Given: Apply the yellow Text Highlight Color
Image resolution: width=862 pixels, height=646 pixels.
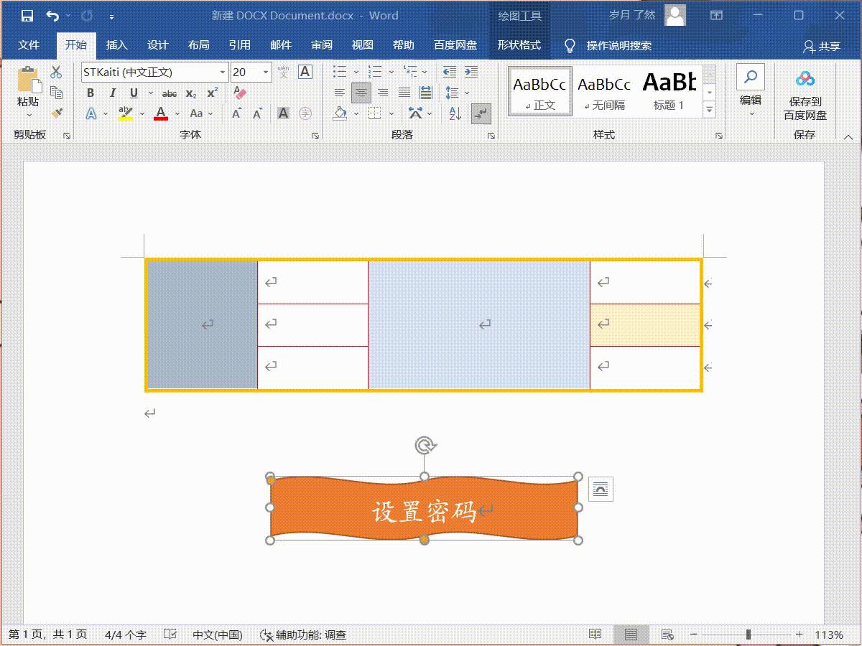Looking at the screenshot, I should click(x=124, y=113).
